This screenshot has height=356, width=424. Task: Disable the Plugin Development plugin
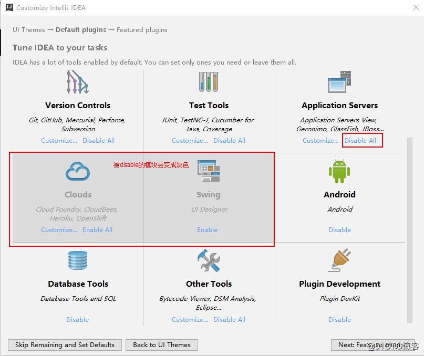coord(339,320)
